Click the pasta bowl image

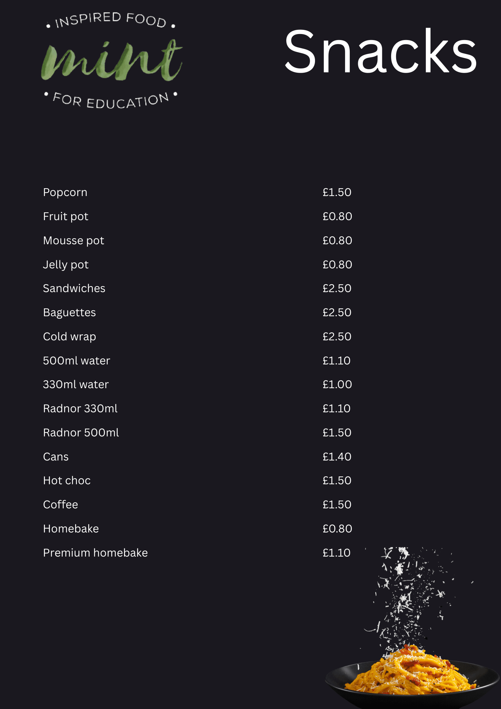(x=412, y=674)
